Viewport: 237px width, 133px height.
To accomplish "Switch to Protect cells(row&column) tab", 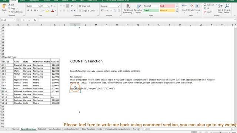I will coord(117,129).
